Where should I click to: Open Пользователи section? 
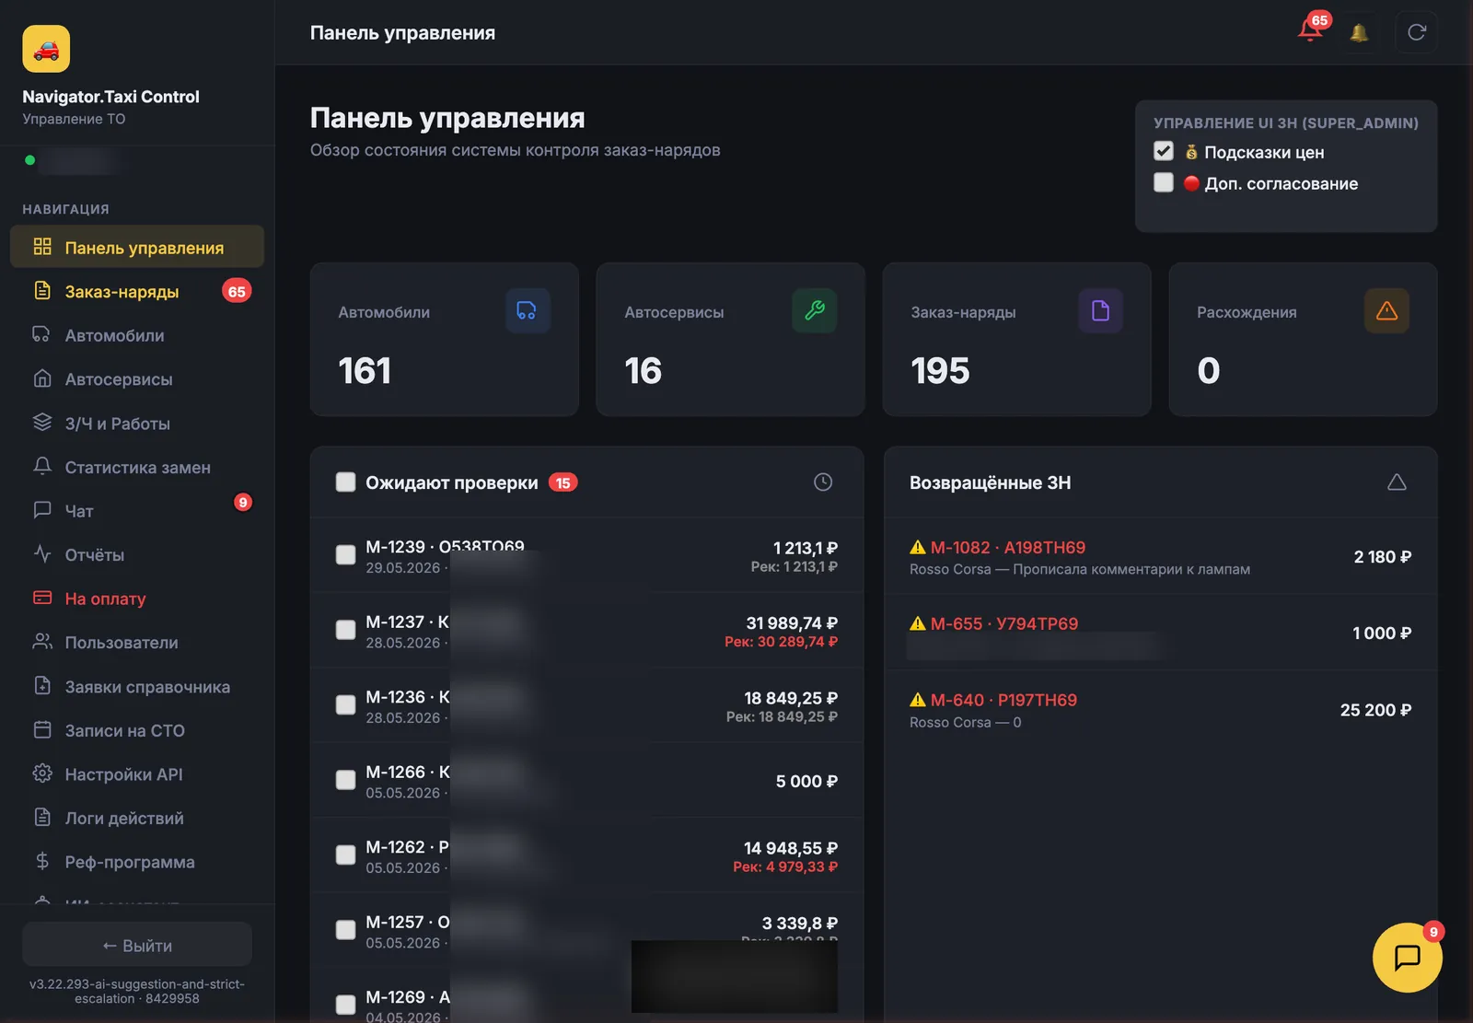coord(137,643)
